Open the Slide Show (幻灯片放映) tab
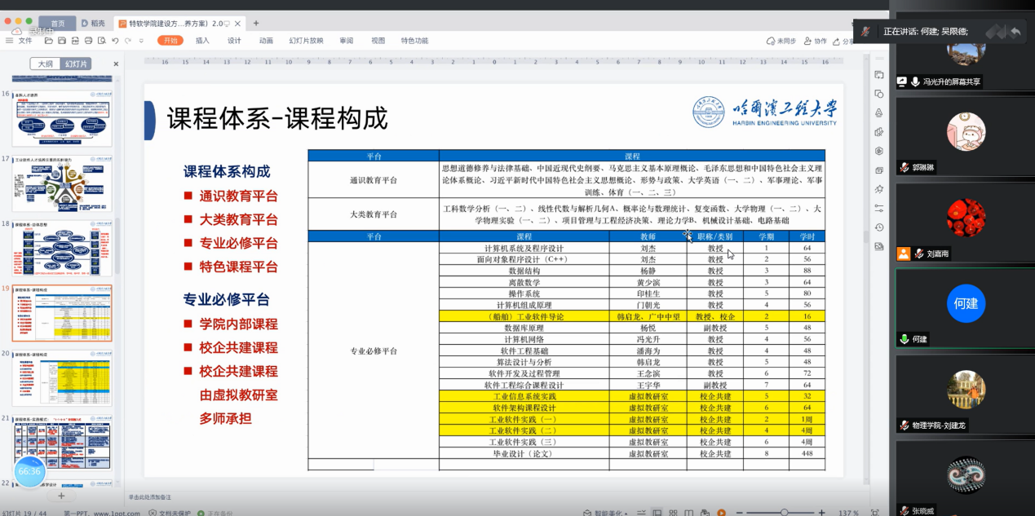The height and width of the screenshot is (516, 1035). 306,40
